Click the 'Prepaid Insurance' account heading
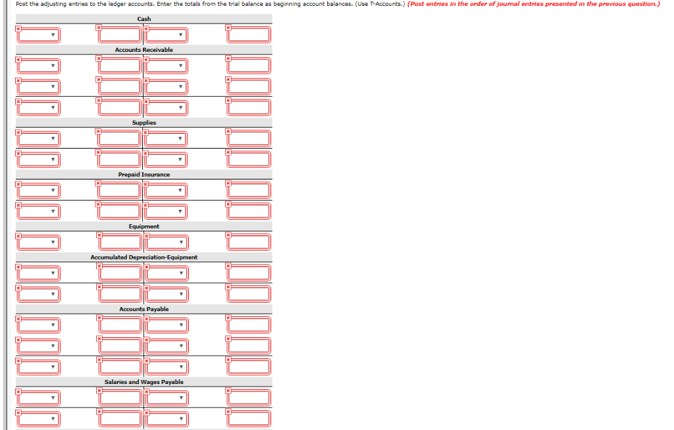 [x=144, y=174]
